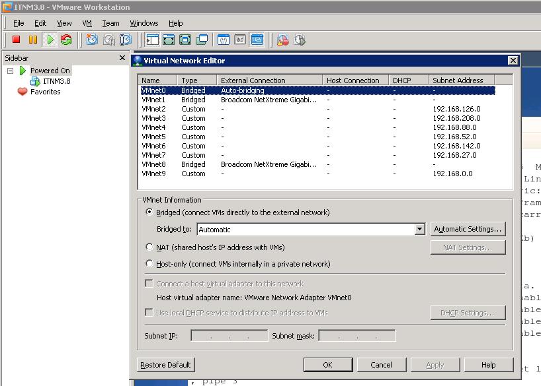Image resolution: width=541 pixels, height=386 pixels.
Task: Click subnet address 192.168.208.0
Action: click(x=456, y=118)
